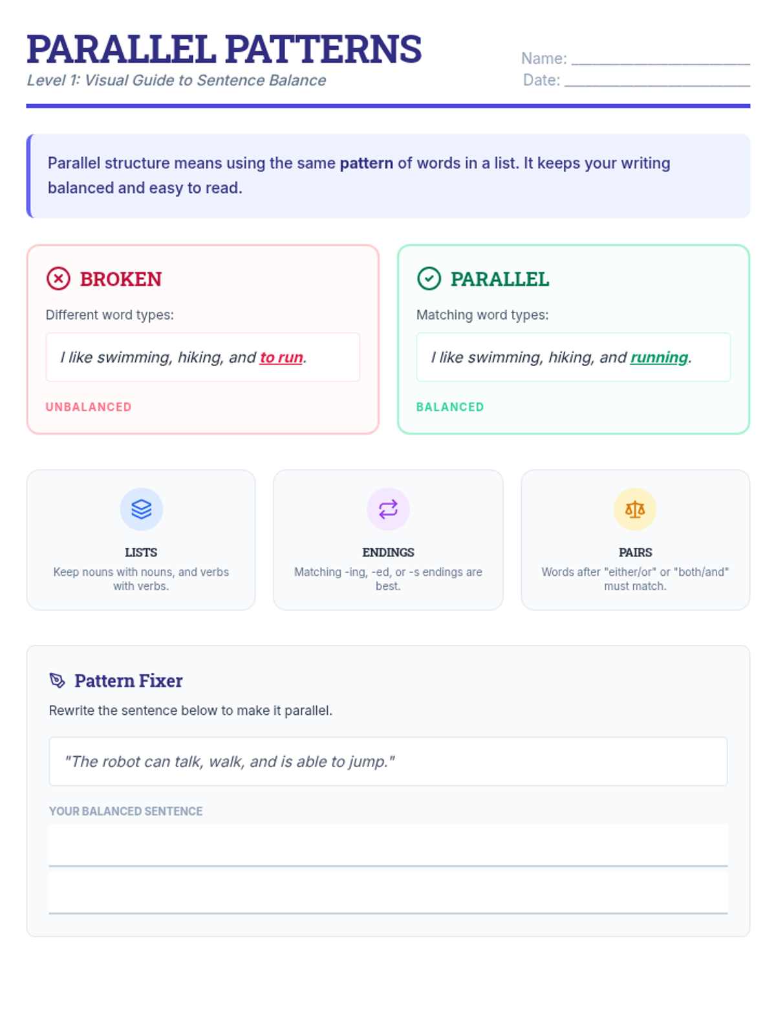Click the PARALLEL PATTERNS main title
This screenshot has height=1035, width=776.
click(x=224, y=49)
